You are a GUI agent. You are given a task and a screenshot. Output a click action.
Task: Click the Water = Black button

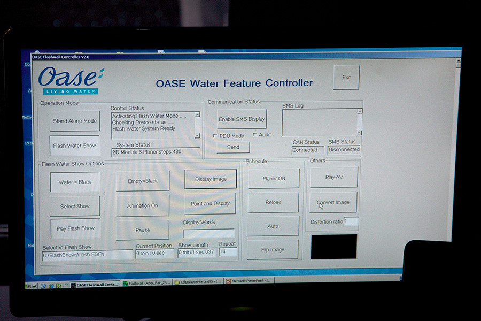click(x=75, y=182)
